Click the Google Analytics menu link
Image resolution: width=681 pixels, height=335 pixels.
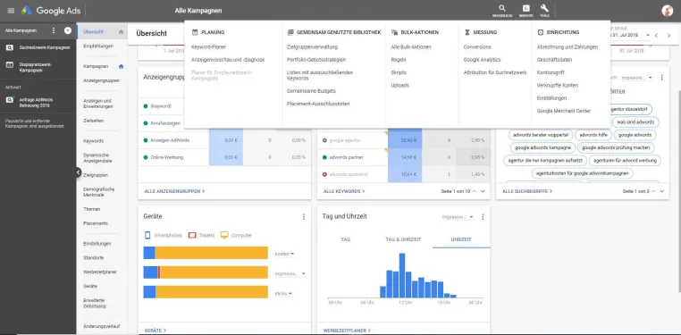[482, 60]
